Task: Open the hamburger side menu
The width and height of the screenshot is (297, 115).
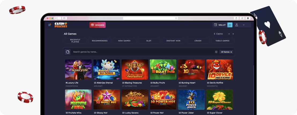Action: [x=50, y=25]
